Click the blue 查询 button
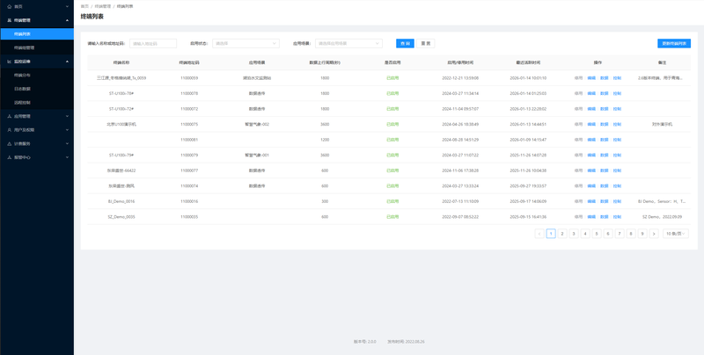704x355 pixels. point(405,43)
